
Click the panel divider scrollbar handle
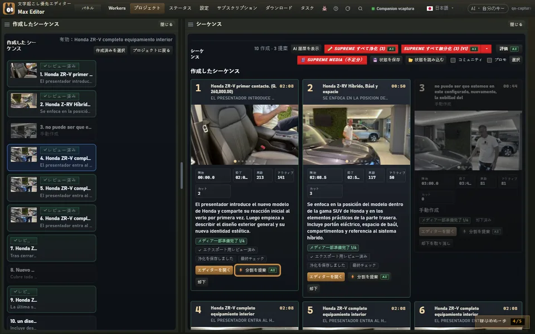[182, 175]
